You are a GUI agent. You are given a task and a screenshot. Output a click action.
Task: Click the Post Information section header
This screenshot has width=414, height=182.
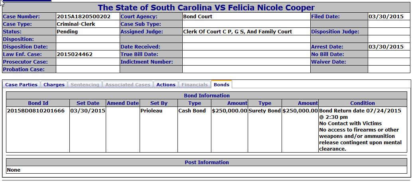click(x=207, y=163)
